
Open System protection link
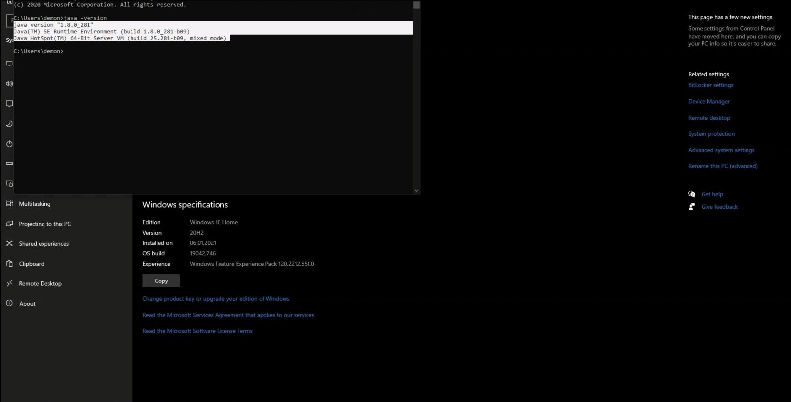711,134
